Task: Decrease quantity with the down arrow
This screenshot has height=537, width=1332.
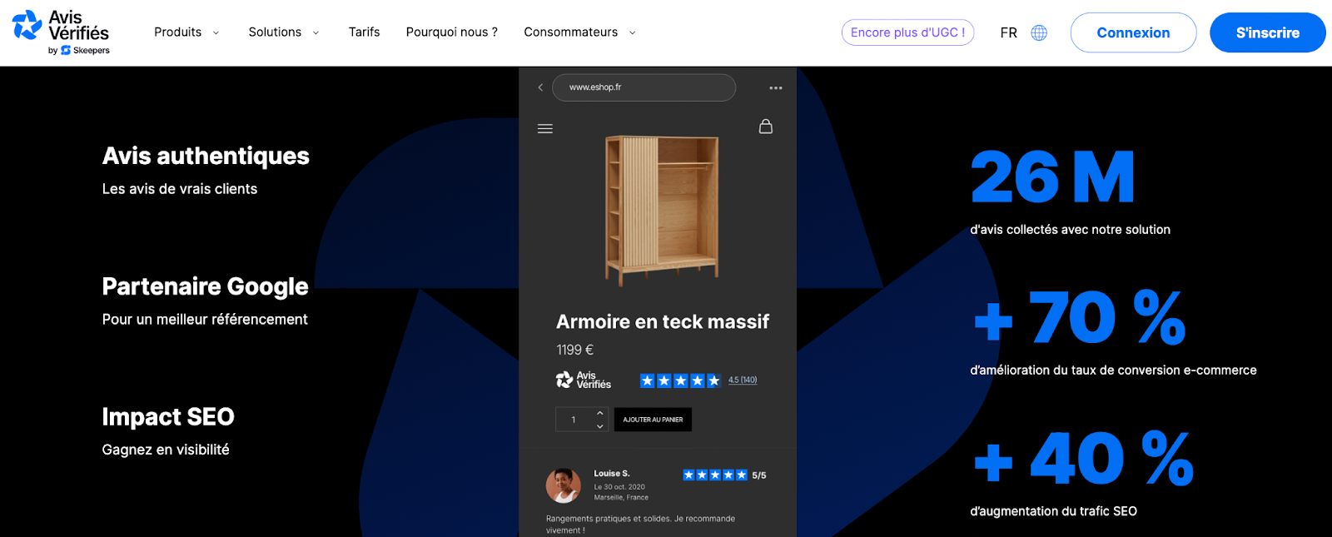Action: tap(600, 426)
